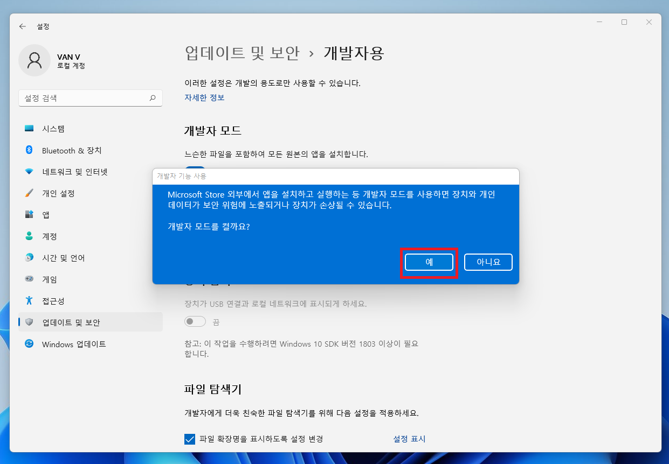669x464 pixels.
Task: Click the Windows 업데이트 sync icon
Action: [x=29, y=344]
